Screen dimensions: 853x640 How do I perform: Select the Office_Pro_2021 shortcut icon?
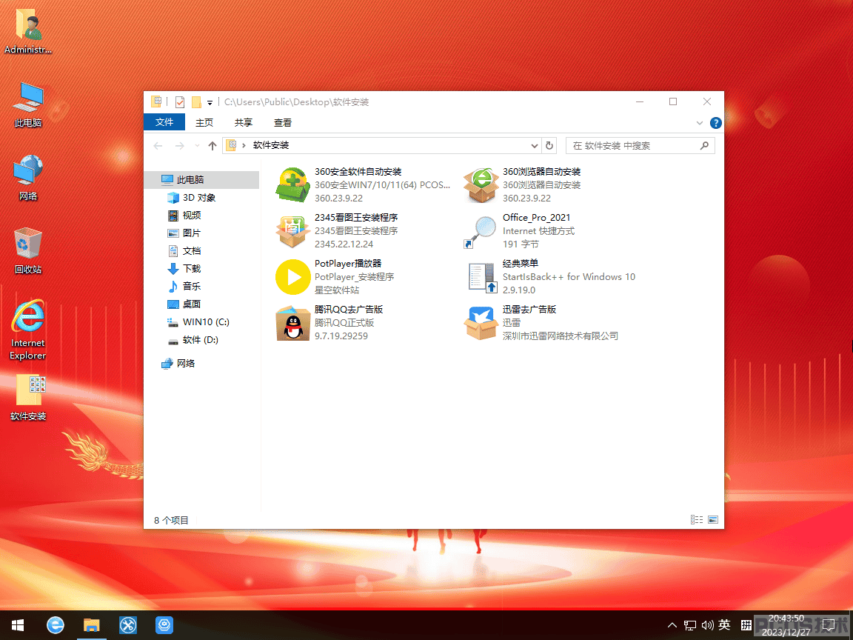click(481, 231)
